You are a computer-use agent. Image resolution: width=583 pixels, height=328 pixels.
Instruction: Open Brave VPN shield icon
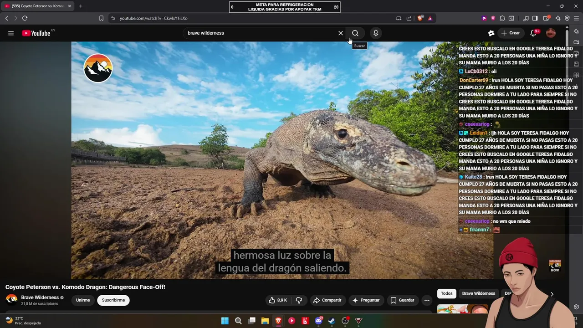click(x=567, y=18)
